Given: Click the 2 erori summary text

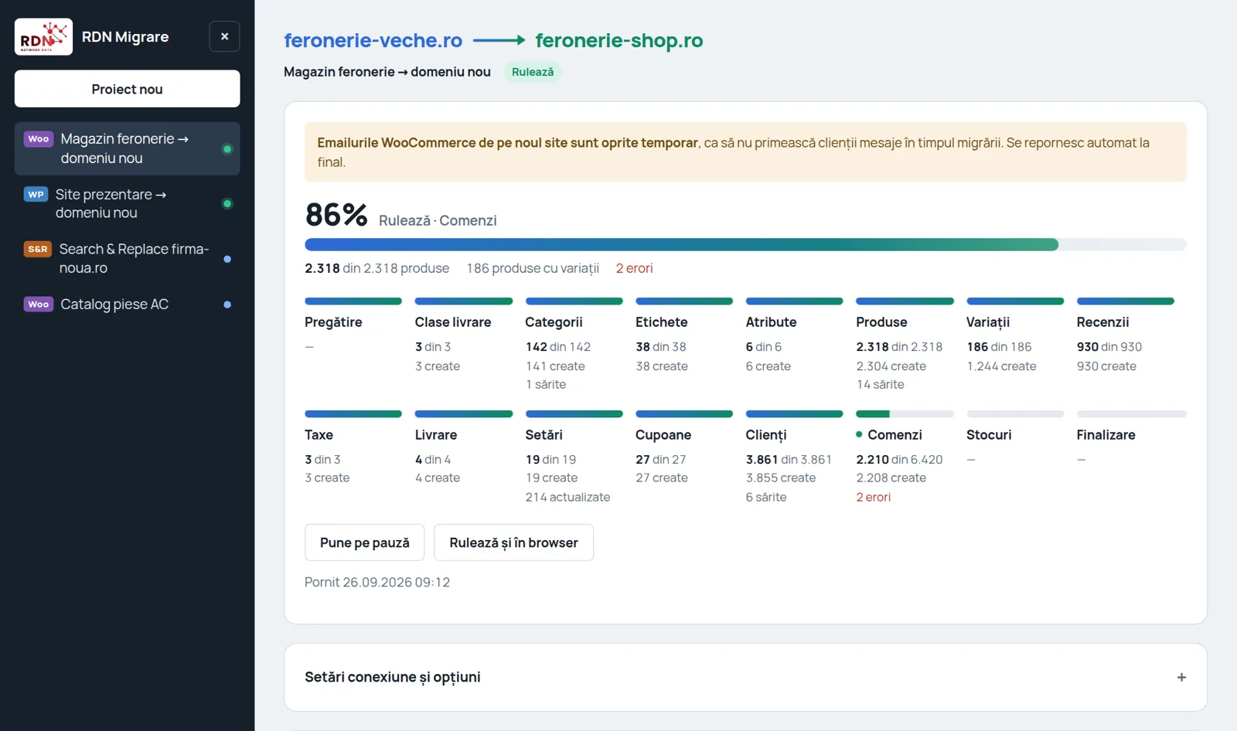Looking at the screenshot, I should (x=634, y=268).
